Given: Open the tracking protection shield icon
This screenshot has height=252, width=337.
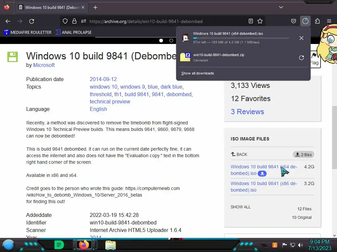Looking at the screenshot, I should (x=65, y=21).
